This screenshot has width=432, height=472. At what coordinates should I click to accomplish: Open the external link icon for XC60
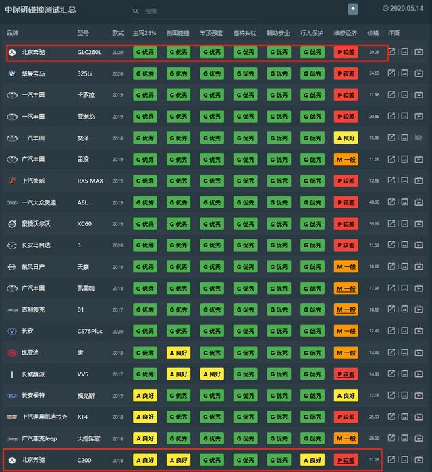point(391,223)
